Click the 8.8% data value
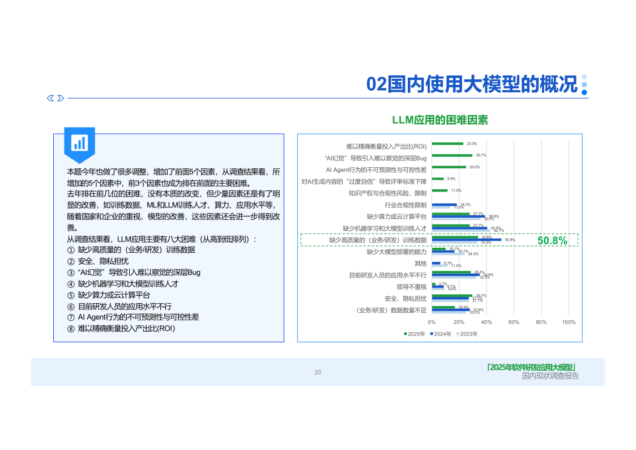This screenshot has height=450, width=636. point(451,179)
